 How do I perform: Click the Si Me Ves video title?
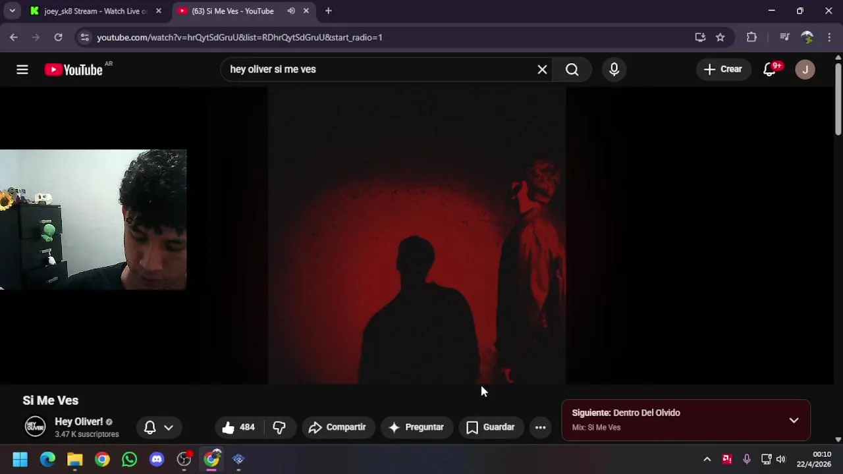[51, 400]
